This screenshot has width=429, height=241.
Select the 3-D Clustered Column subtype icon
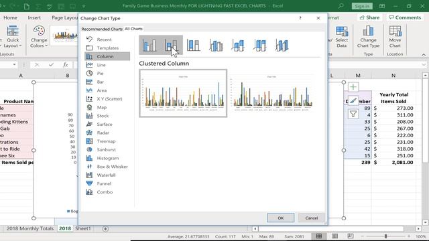[x=216, y=45]
